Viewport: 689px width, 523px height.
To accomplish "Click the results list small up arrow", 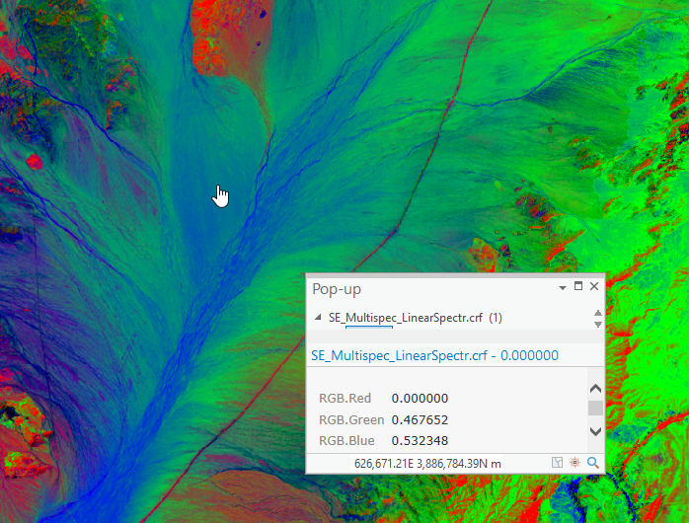I will (x=597, y=313).
